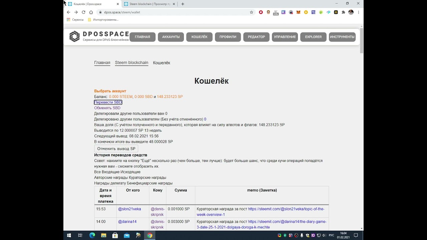Open the MetaMask fox extension
This screenshot has width=427, height=240.
tap(299, 12)
